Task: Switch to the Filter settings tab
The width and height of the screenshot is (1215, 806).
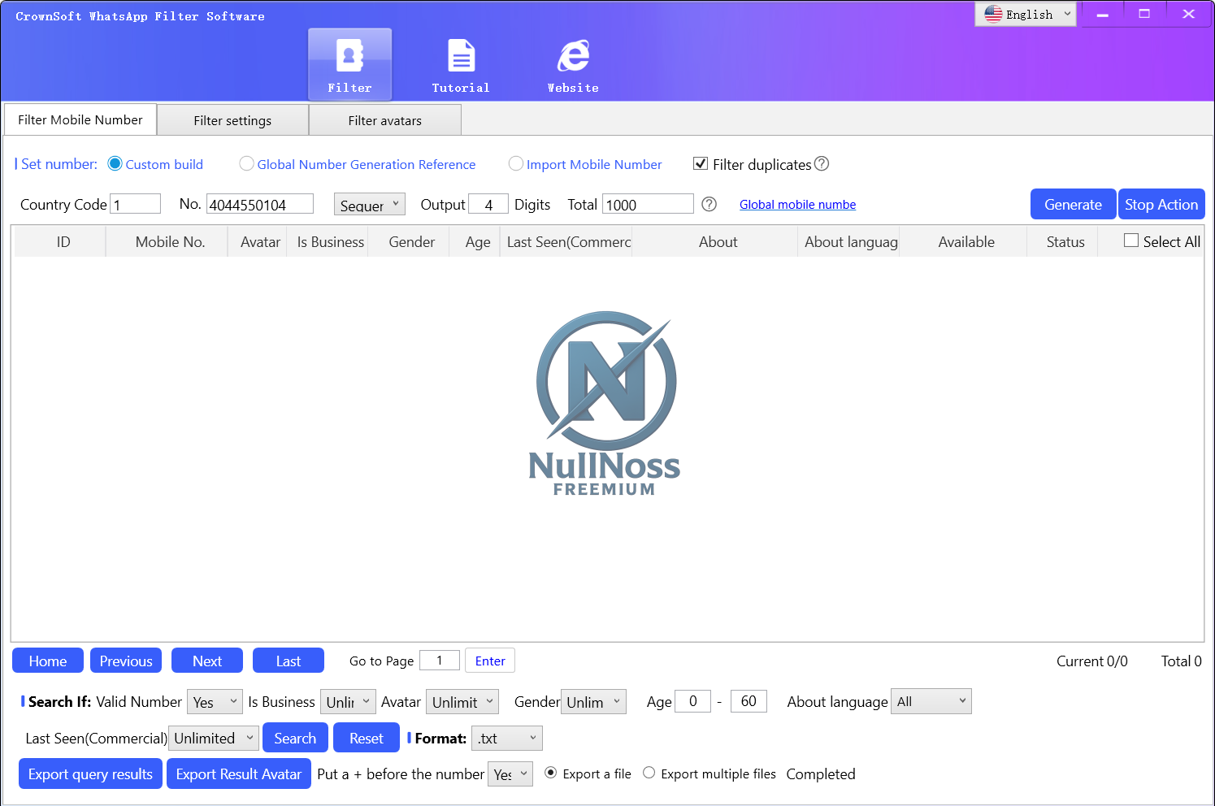Action: (x=232, y=120)
